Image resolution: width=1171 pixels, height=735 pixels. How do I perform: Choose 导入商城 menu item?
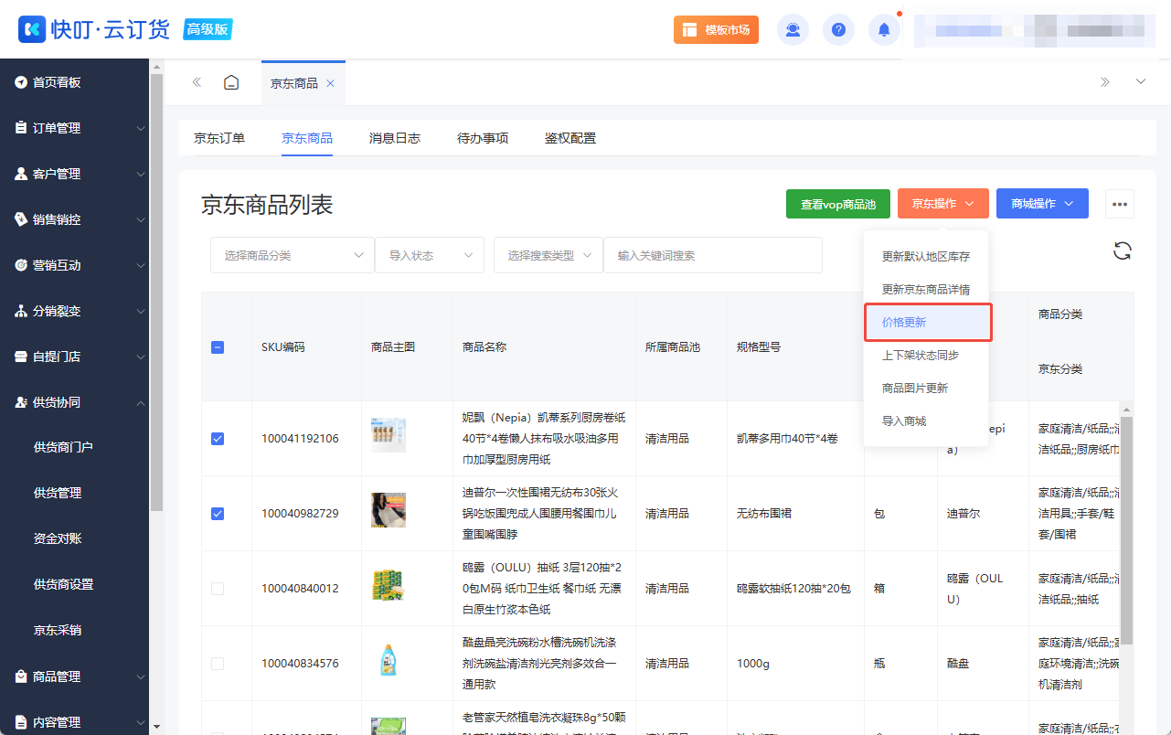926,421
